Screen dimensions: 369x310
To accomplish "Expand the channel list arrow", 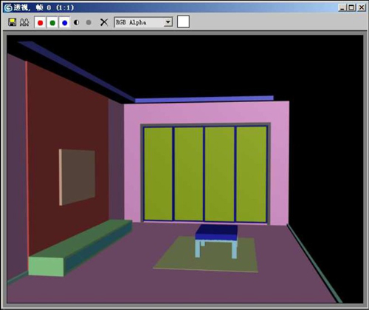I will click(x=168, y=22).
